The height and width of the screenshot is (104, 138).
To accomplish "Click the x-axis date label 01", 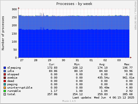I will 91,60.
